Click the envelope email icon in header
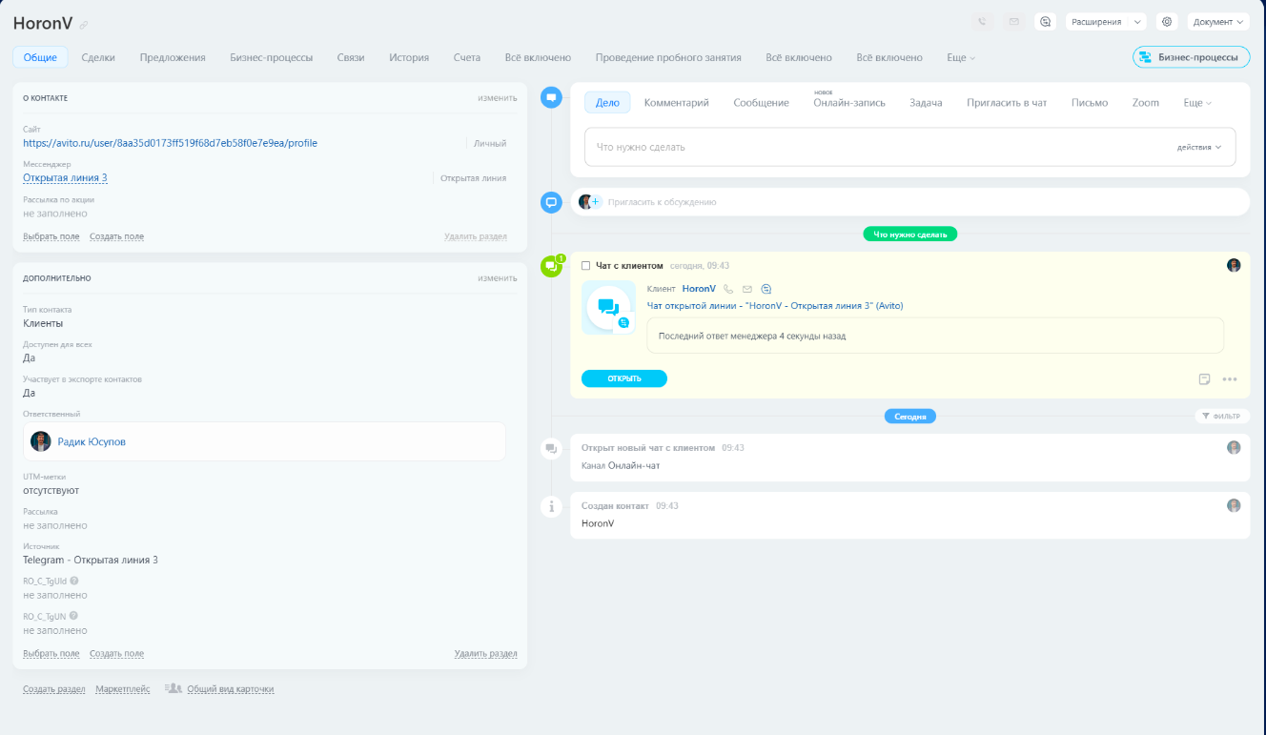 pos(1013,22)
